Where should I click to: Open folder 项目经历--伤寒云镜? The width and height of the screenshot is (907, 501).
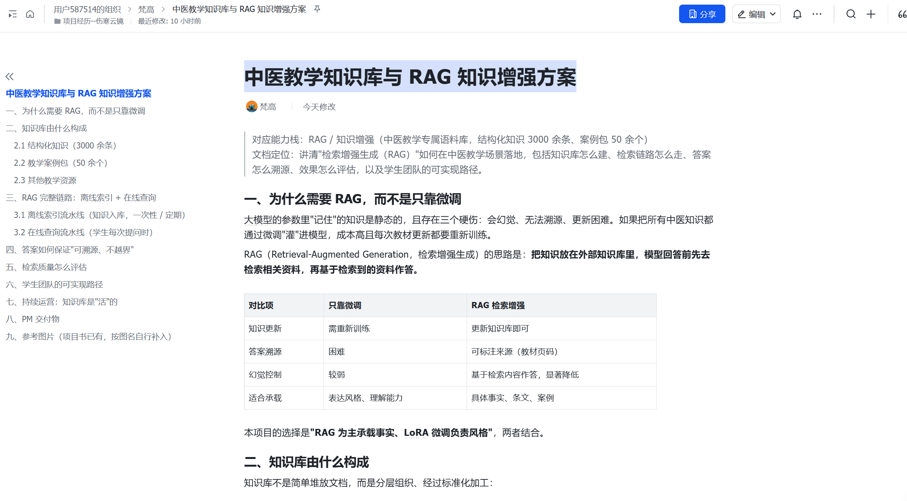tap(89, 21)
